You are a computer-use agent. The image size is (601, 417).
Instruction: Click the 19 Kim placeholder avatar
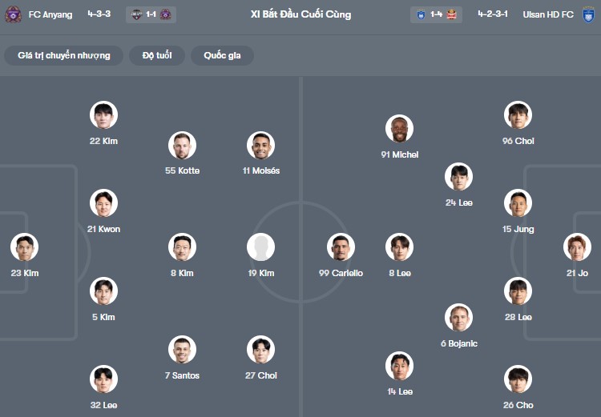261,247
